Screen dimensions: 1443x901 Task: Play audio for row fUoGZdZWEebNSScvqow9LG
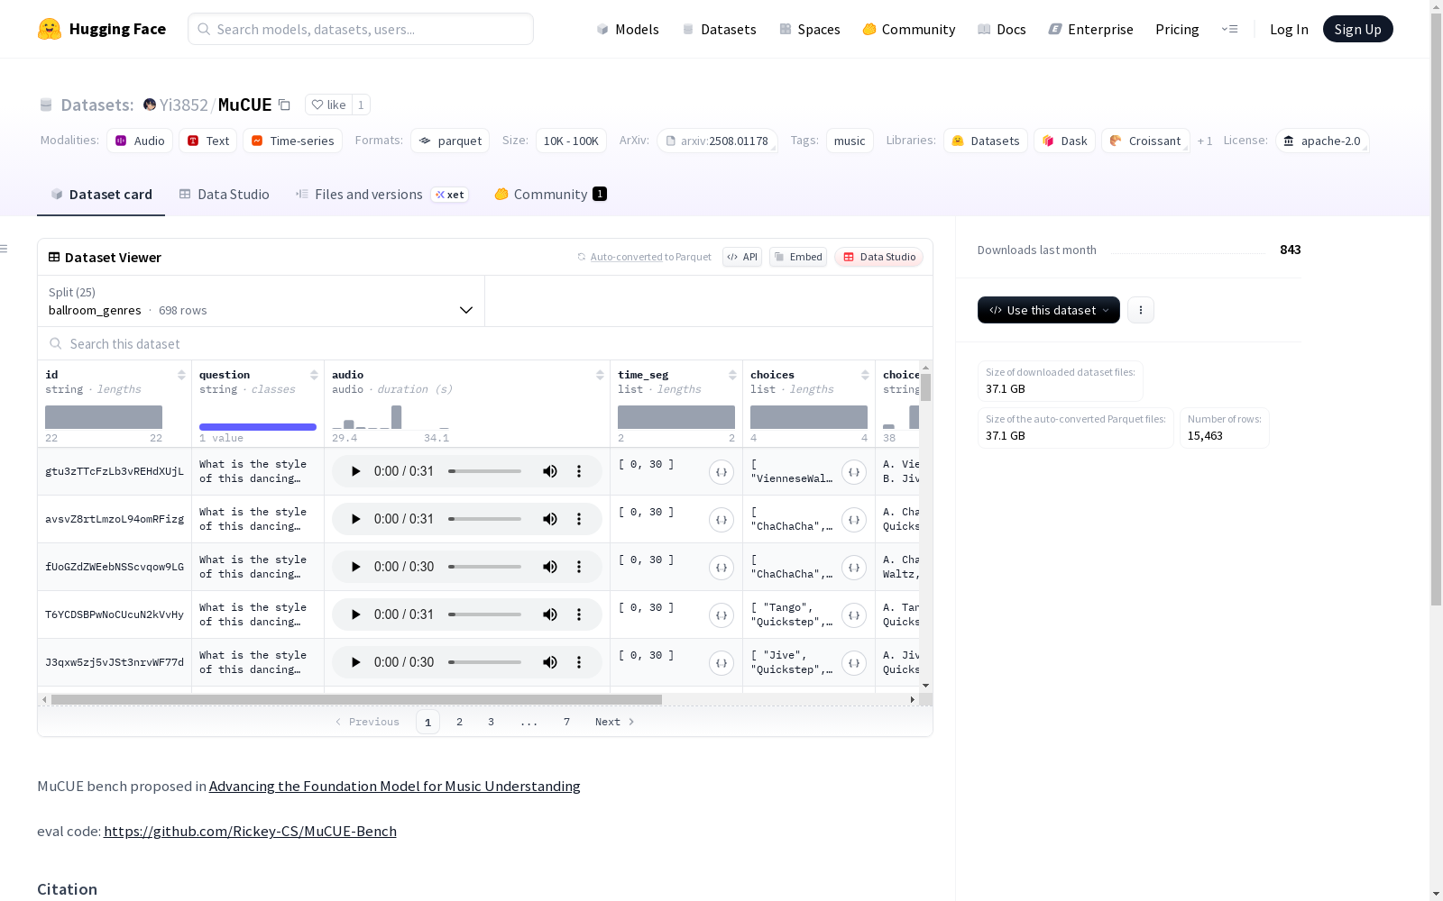click(355, 567)
